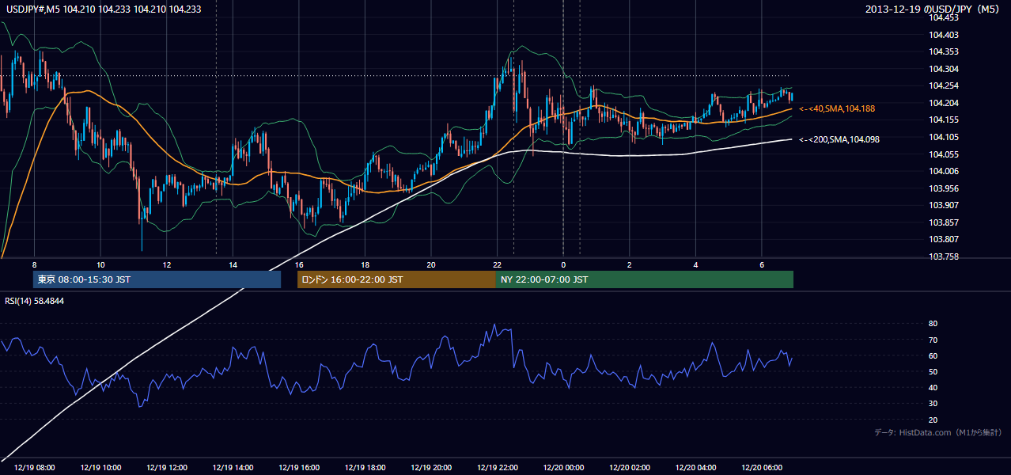This screenshot has width=1011, height=475.
Task: Click the 103.758 price axis label
Action: pos(945,256)
